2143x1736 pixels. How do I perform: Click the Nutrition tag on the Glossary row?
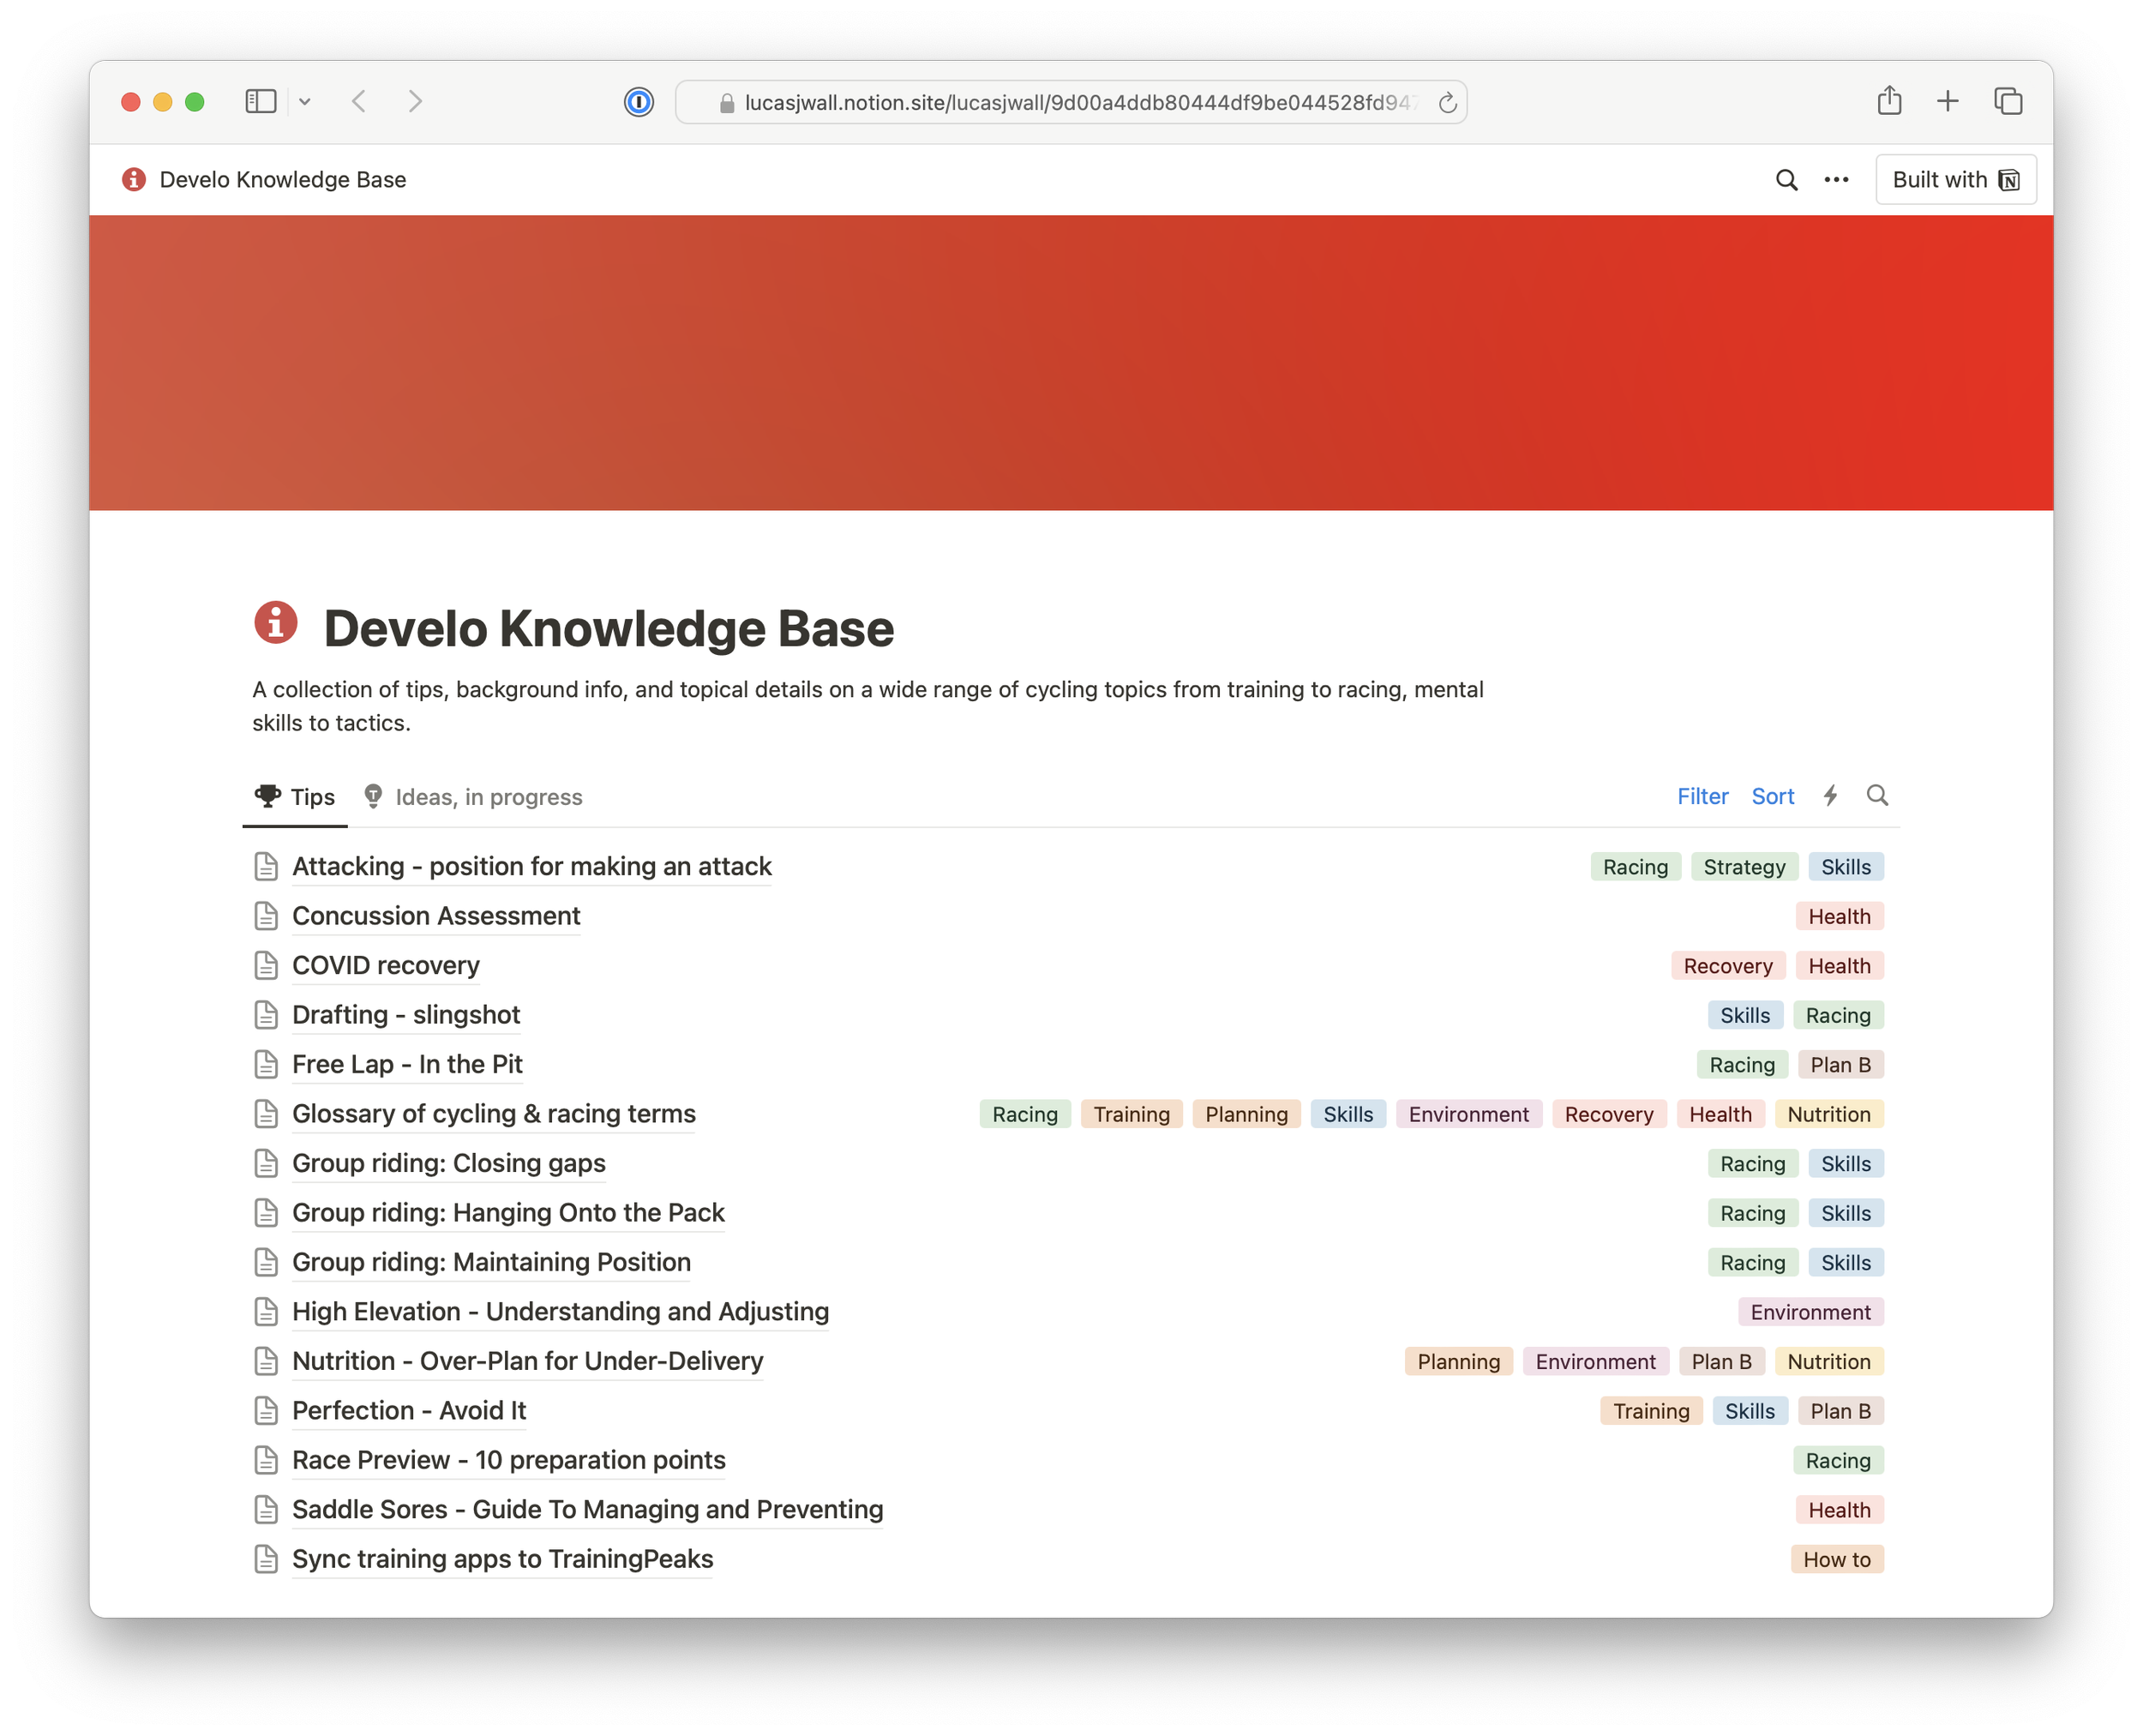point(1828,1115)
